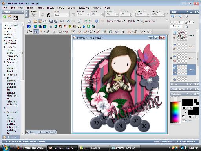Open the Mode dropdown
Viewport: 201px width, 151px height.
(61, 15)
